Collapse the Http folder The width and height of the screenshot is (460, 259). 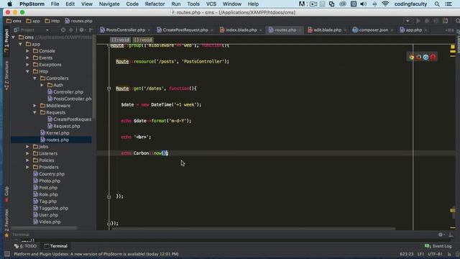coord(27,71)
